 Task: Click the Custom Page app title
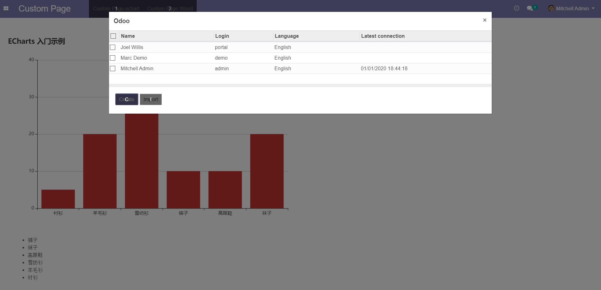click(x=44, y=8)
